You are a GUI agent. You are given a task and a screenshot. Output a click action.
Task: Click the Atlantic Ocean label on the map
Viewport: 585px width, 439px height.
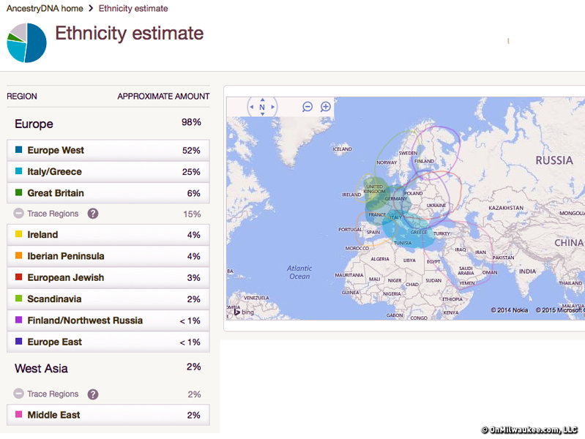coord(299,272)
